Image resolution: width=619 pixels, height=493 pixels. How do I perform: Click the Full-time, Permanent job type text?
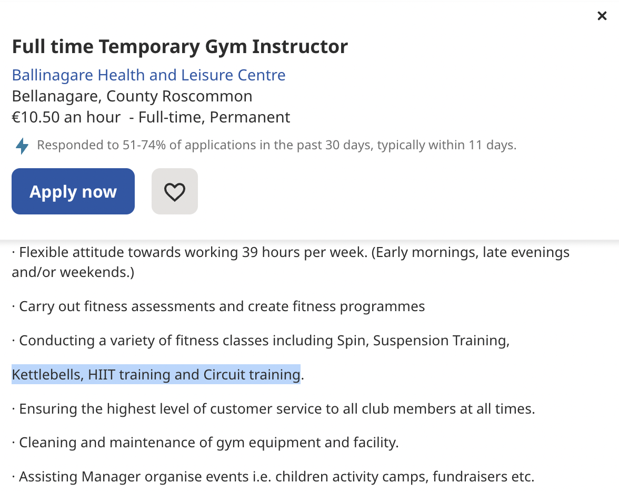(213, 117)
